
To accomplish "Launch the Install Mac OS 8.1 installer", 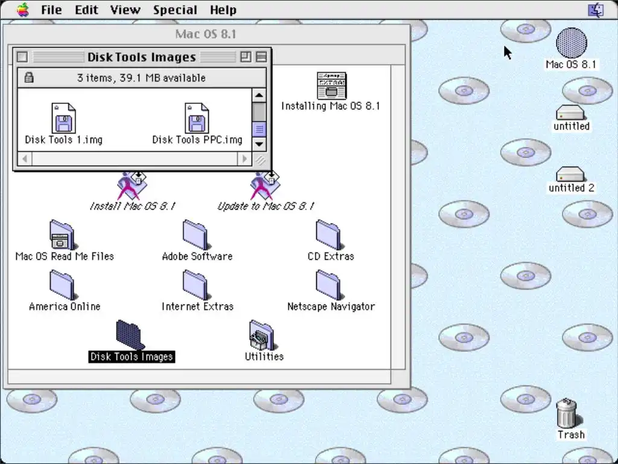I will [x=132, y=186].
